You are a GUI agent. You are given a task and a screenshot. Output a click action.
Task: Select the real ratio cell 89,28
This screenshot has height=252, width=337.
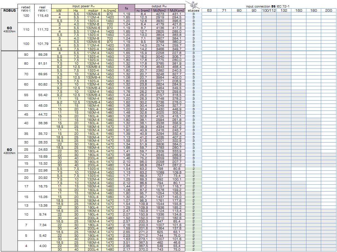point(43,55)
